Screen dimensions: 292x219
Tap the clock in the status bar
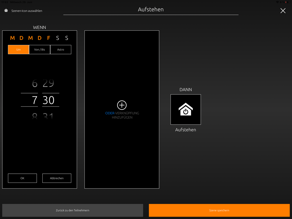[x=5, y=2]
